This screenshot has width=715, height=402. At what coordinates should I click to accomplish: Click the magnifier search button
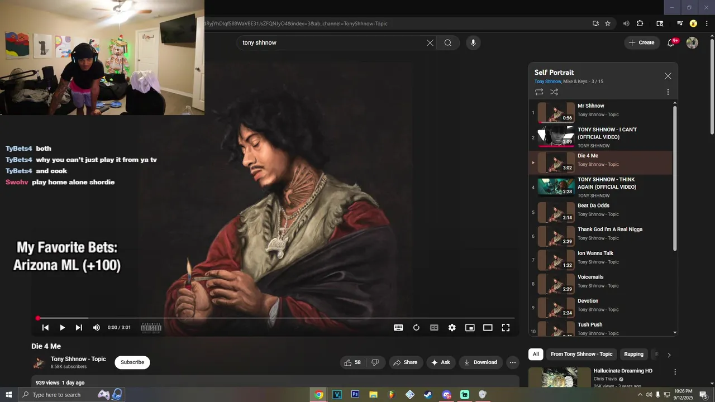pos(448,43)
